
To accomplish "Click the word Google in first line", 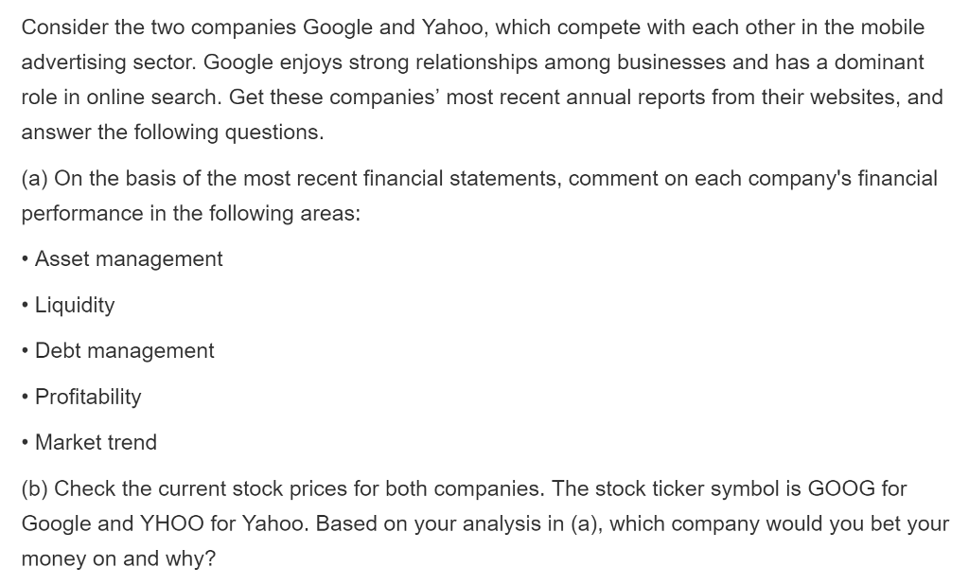I will [x=338, y=27].
